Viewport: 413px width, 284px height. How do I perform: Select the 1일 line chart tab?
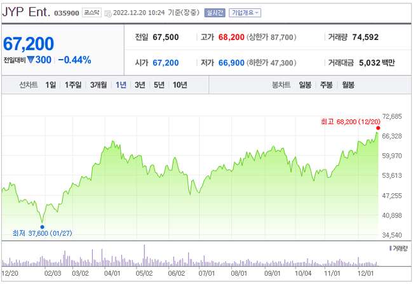tap(51, 85)
